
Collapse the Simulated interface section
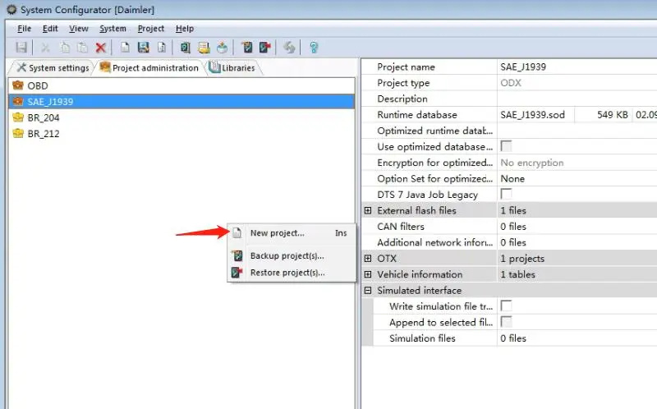pyautogui.click(x=368, y=291)
